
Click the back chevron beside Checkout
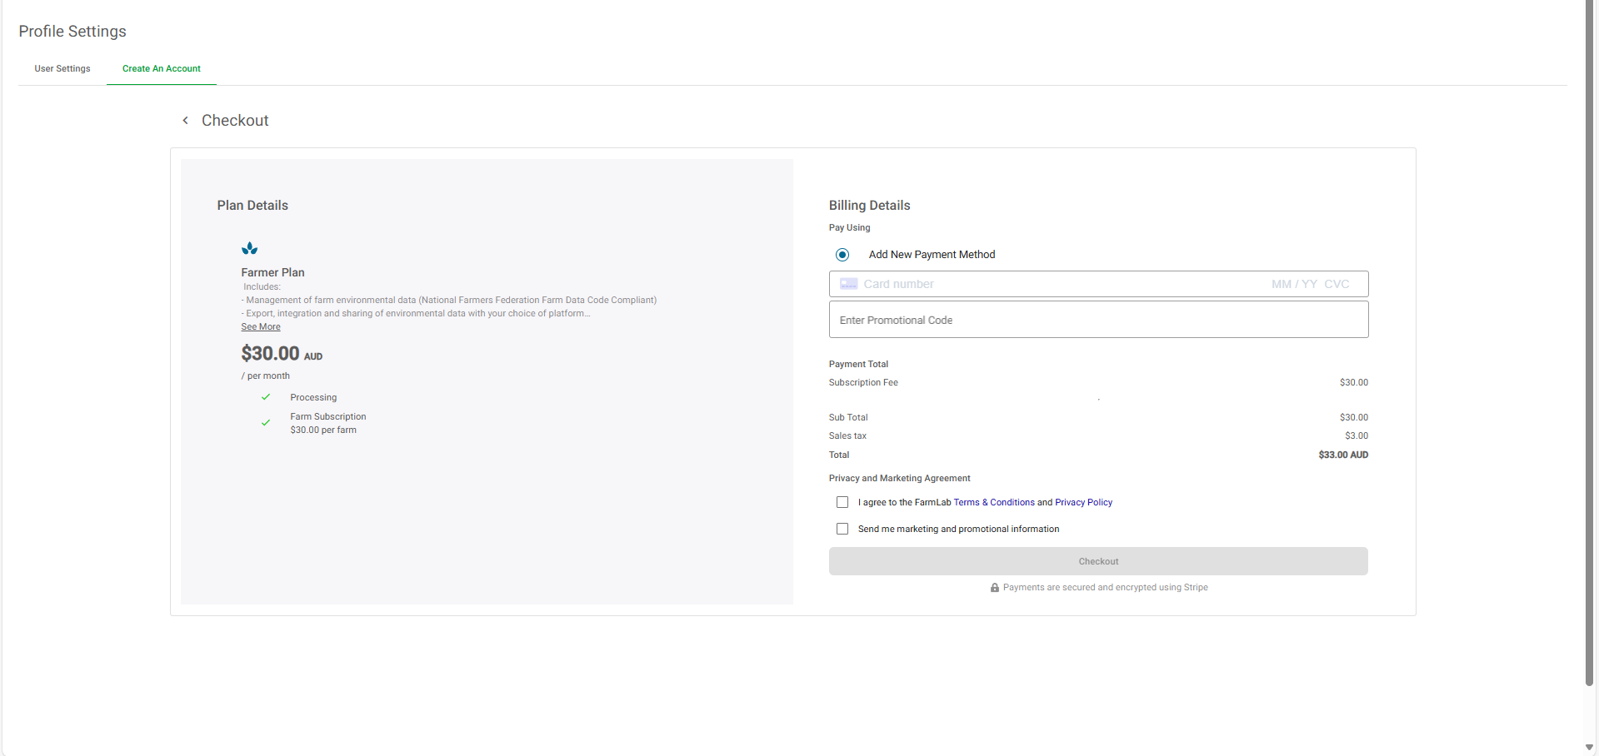[x=185, y=121]
